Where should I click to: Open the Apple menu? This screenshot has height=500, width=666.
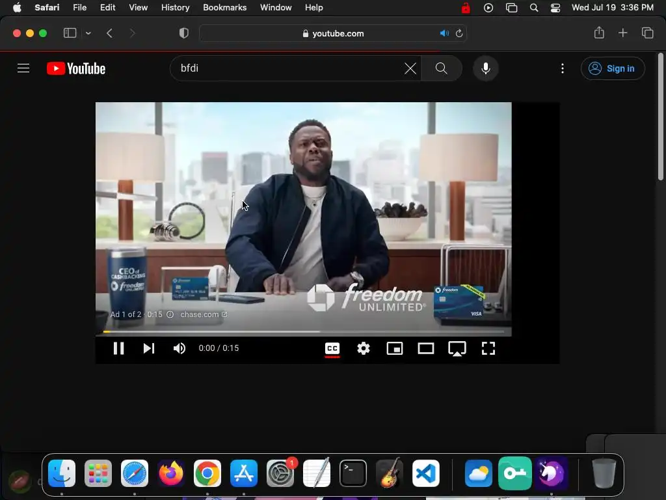17,8
